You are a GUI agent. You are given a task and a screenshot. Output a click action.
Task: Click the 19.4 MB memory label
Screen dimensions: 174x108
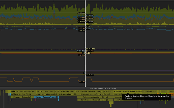tap(90, 51)
